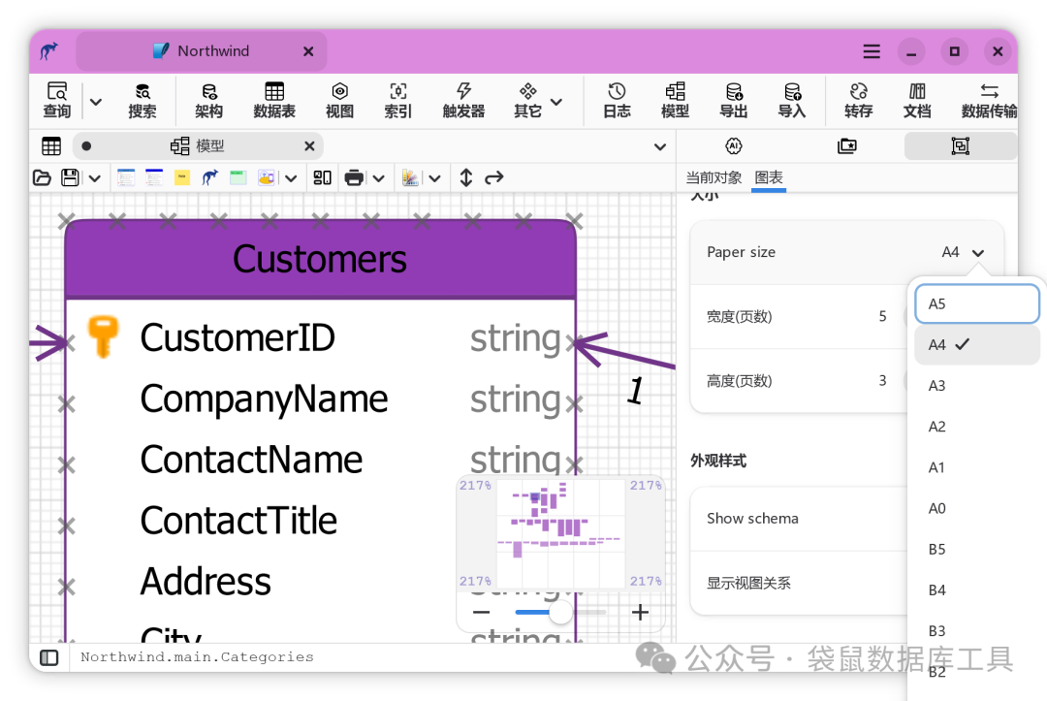Open the 日志 log icon
1047x701 pixels.
tap(617, 100)
